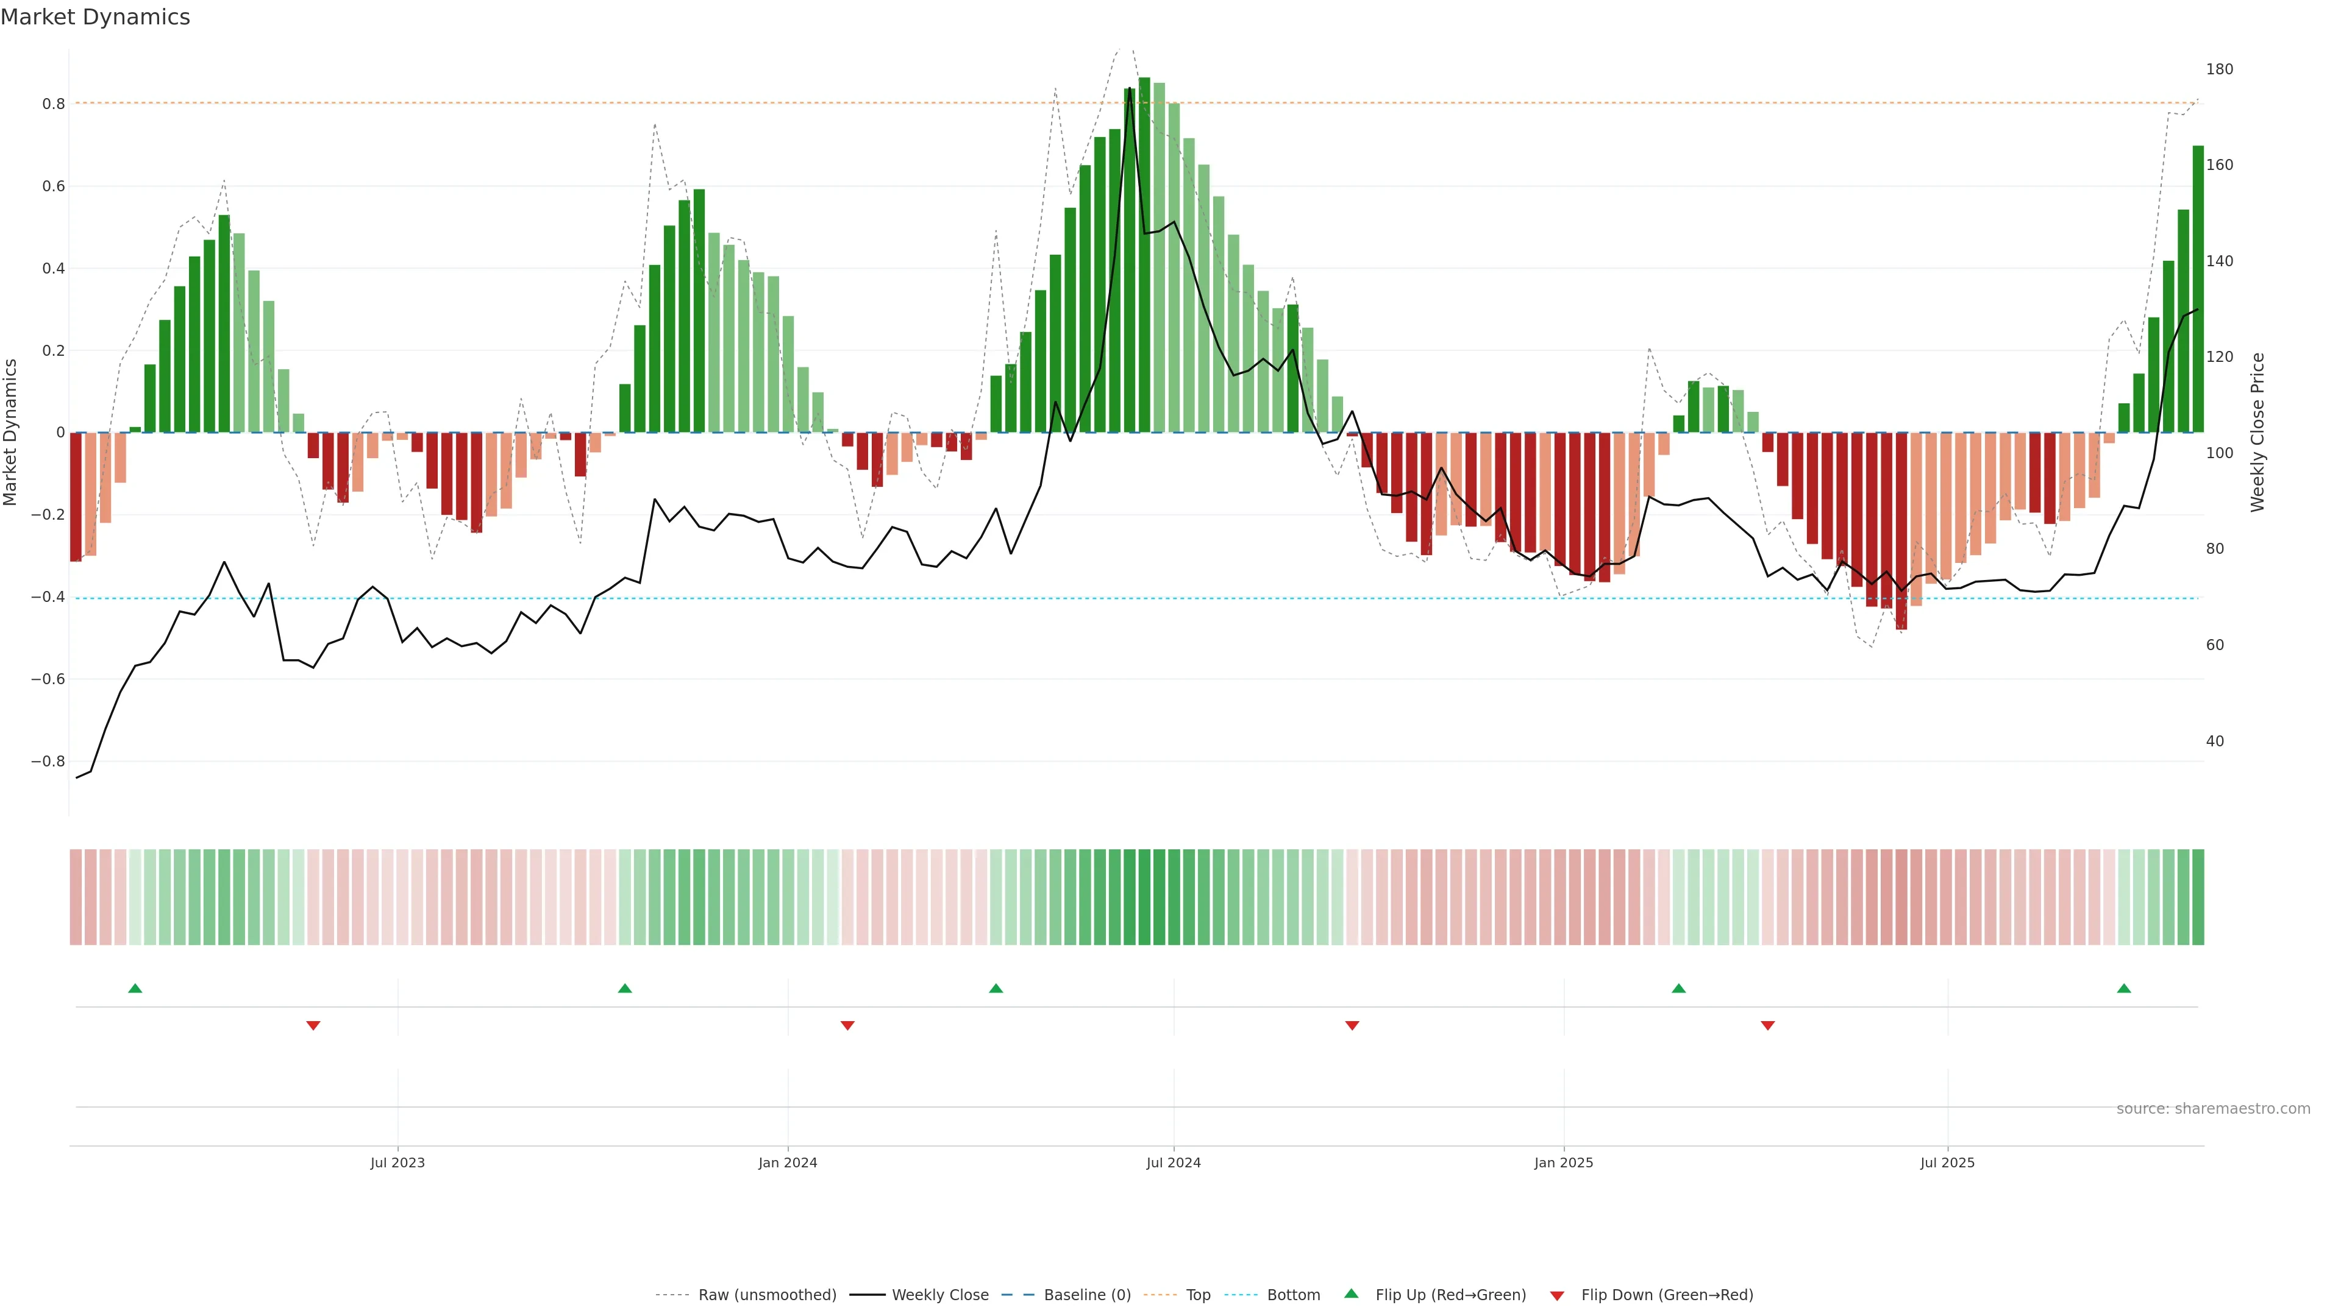
Task: Click the darkest green cell in heatmap strip
Action: coord(1144,897)
